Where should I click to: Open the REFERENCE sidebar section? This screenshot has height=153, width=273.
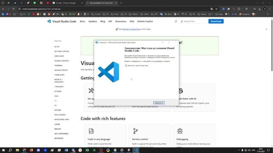[x=59, y=139]
